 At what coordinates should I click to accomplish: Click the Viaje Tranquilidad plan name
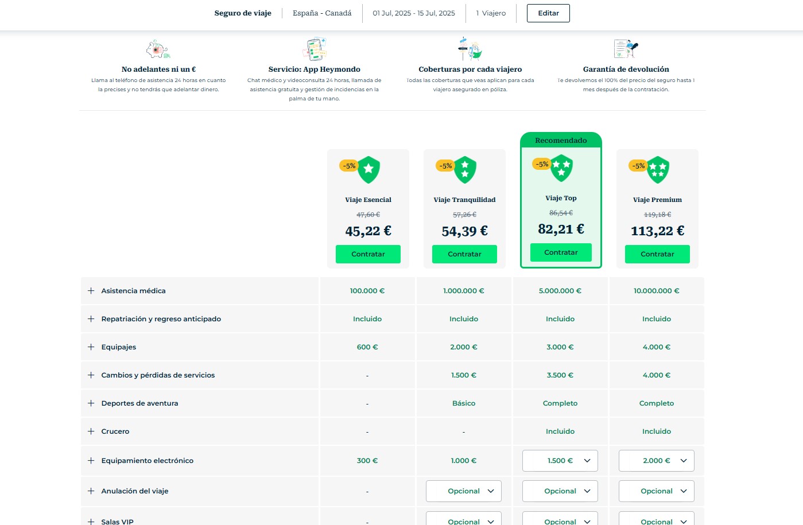pyautogui.click(x=464, y=200)
